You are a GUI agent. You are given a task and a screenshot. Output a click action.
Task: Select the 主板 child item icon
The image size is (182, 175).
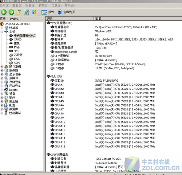coord(11,43)
